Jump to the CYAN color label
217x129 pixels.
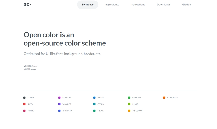101,104
